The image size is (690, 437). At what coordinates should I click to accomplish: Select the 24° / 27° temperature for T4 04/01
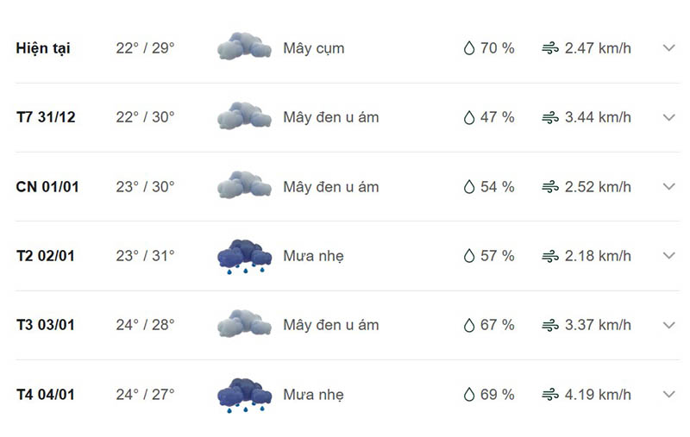click(x=145, y=395)
